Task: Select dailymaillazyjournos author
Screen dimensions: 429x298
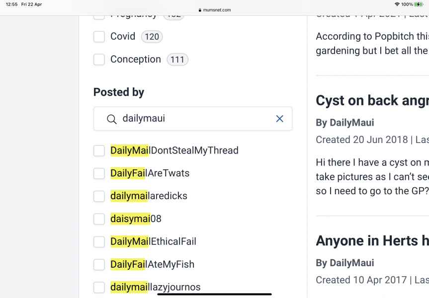Action: click(x=99, y=287)
